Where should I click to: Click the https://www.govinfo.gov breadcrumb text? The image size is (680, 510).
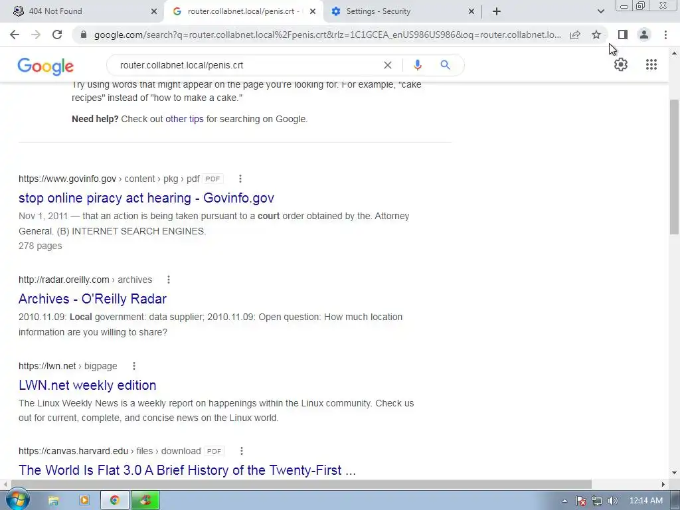tap(67, 179)
